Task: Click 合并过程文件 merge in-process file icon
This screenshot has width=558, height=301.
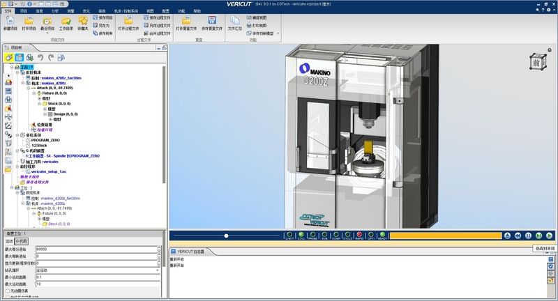Action: [146, 33]
